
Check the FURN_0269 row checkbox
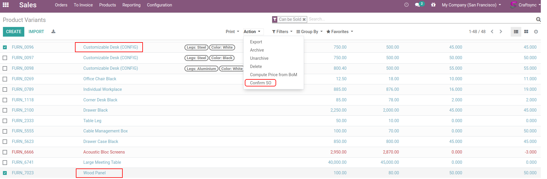[x=5, y=79]
